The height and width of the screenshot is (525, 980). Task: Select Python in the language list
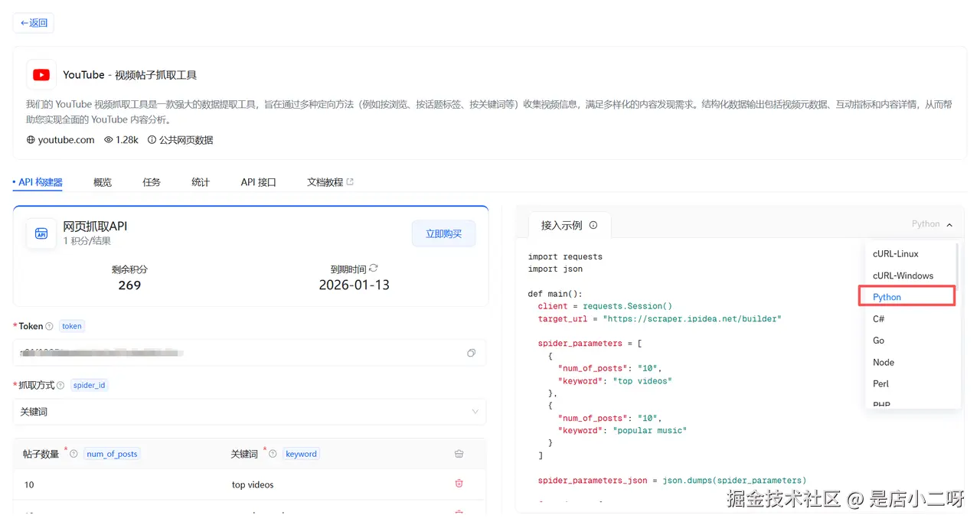point(908,297)
